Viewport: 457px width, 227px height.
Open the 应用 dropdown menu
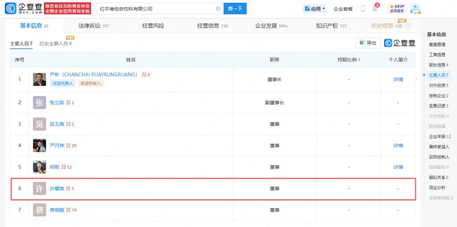point(315,9)
